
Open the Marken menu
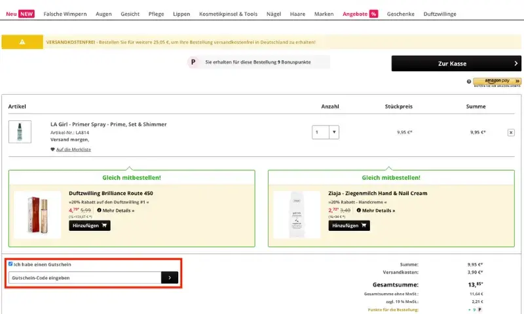(x=324, y=14)
